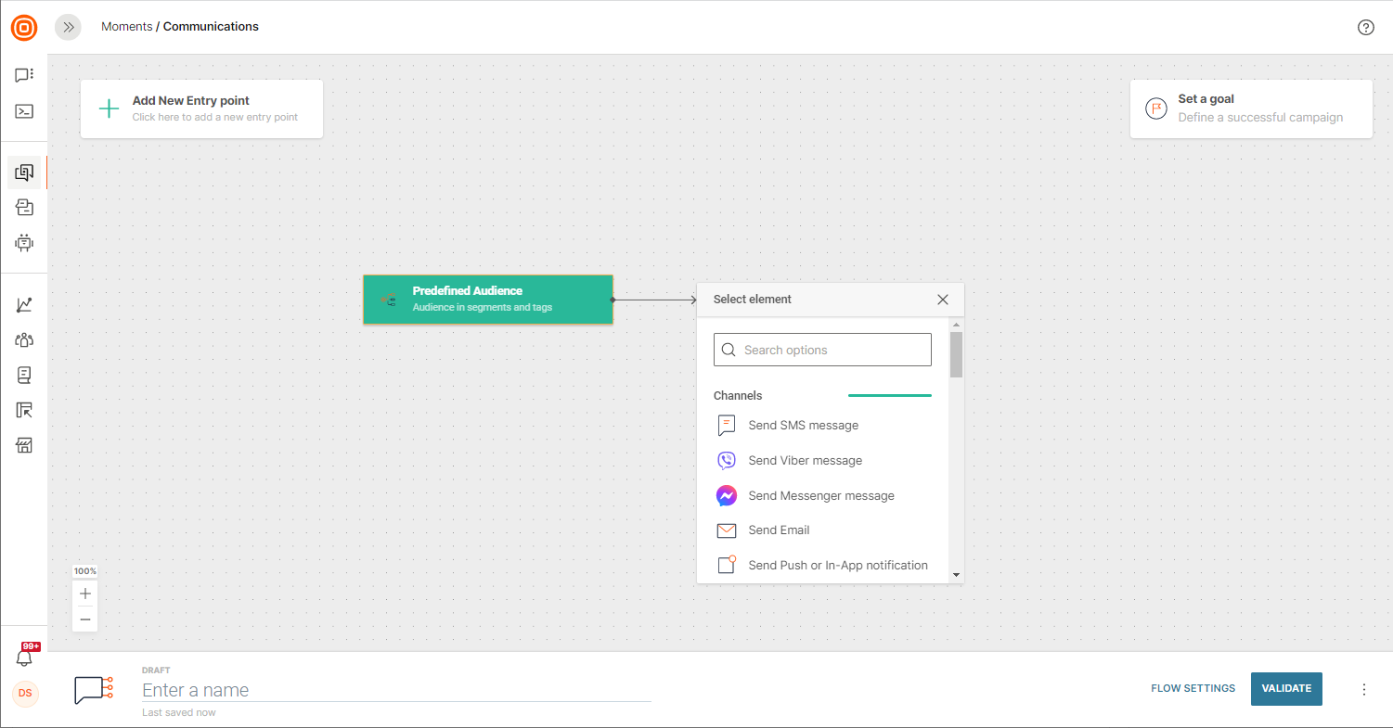Image resolution: width=1393 pixels, height=728 pixels.
Task: Choose Send Viber message option
Action: [x=805, y=461]
